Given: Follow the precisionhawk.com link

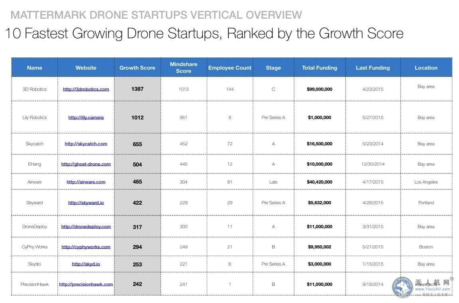Looking at the screenshot, I should [86, 284].
